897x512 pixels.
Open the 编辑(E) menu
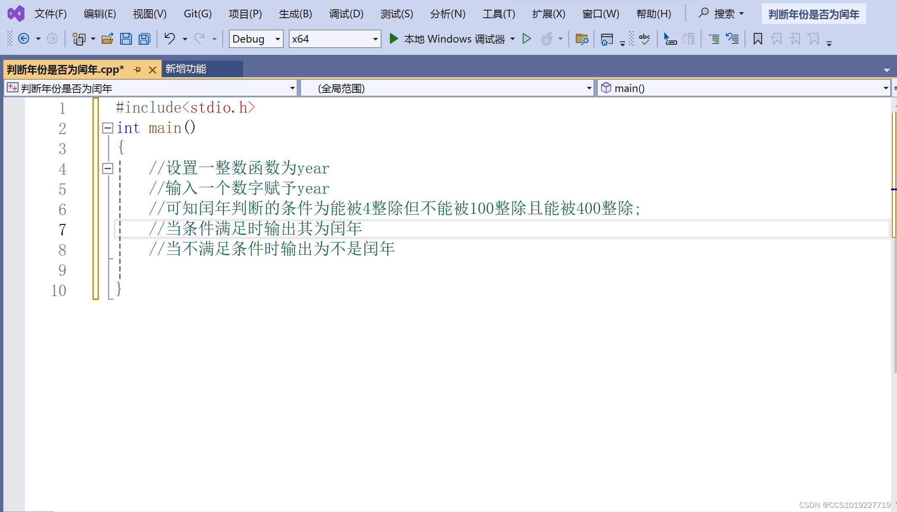pyautogui.click(x=100, y=14)
